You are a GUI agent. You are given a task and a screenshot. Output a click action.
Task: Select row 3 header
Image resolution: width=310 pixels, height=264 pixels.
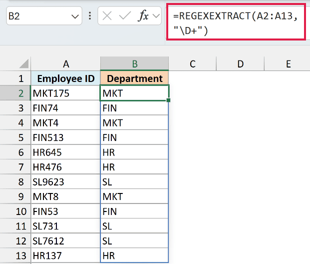coord(15,108)
